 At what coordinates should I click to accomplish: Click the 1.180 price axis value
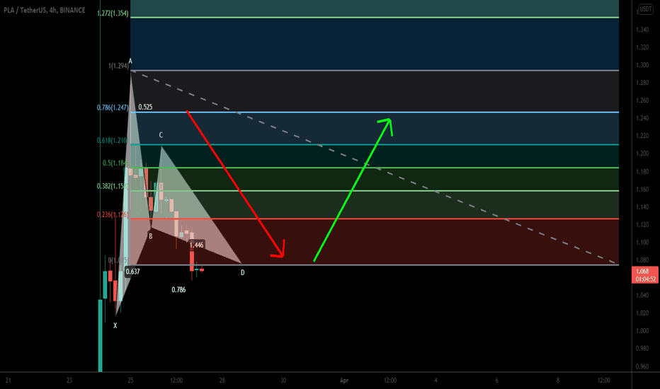642,171
